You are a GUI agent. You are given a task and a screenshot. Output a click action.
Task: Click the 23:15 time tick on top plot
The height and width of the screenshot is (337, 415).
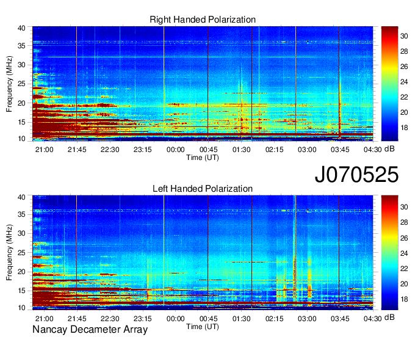tap(143, 150)
